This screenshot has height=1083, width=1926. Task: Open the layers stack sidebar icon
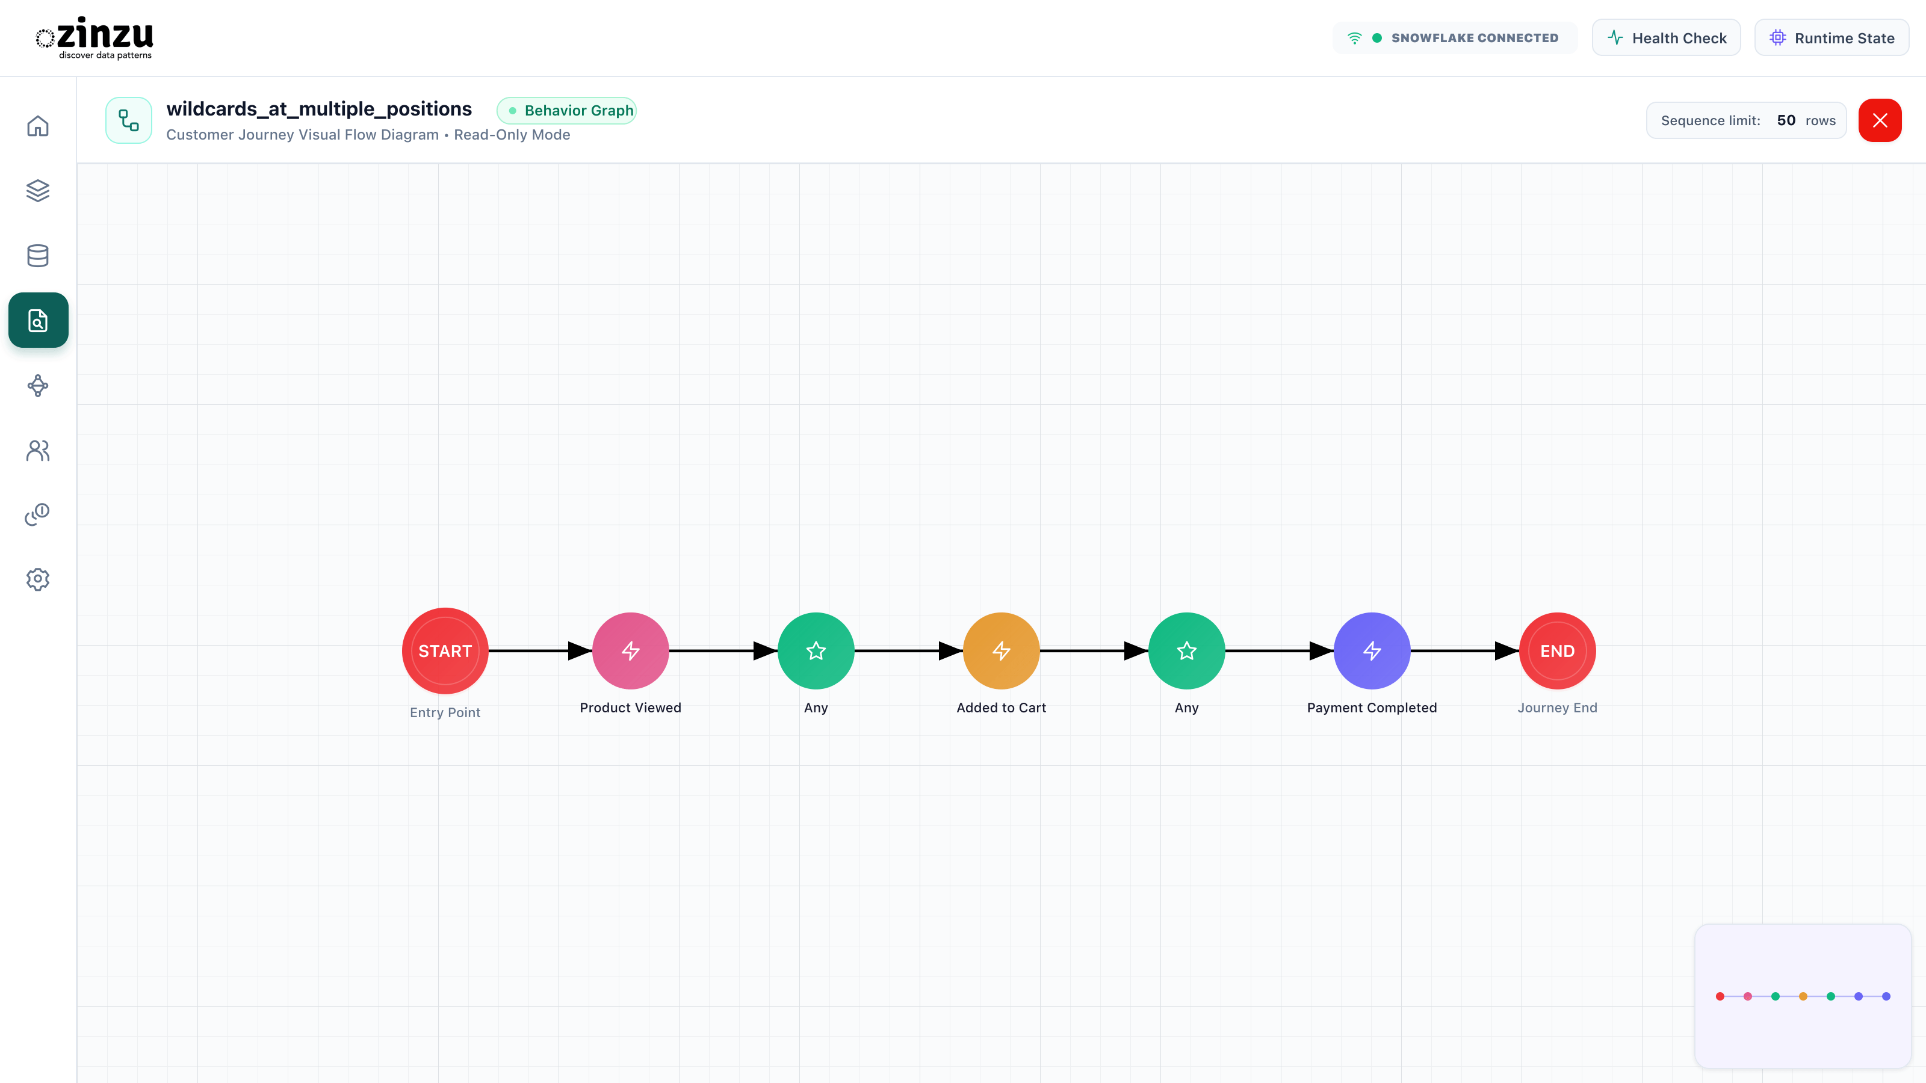pyautogui.click(x=37, y=191)
